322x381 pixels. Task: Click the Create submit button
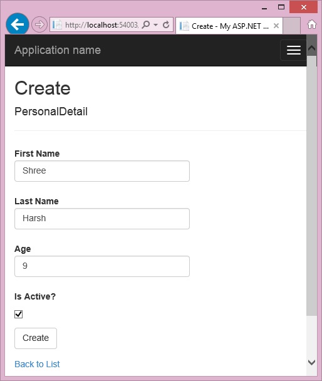(x=36, y=338)
